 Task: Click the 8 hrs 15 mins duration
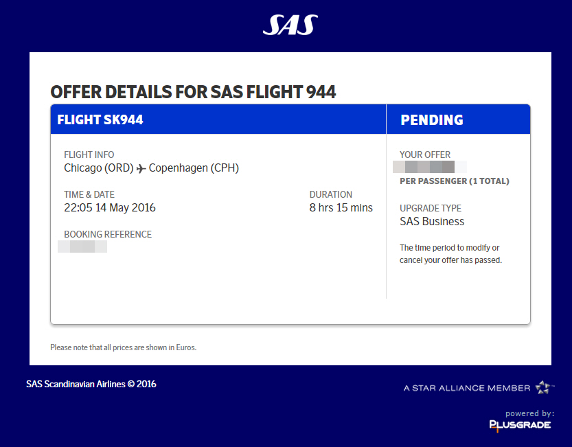tap(341, 207)
